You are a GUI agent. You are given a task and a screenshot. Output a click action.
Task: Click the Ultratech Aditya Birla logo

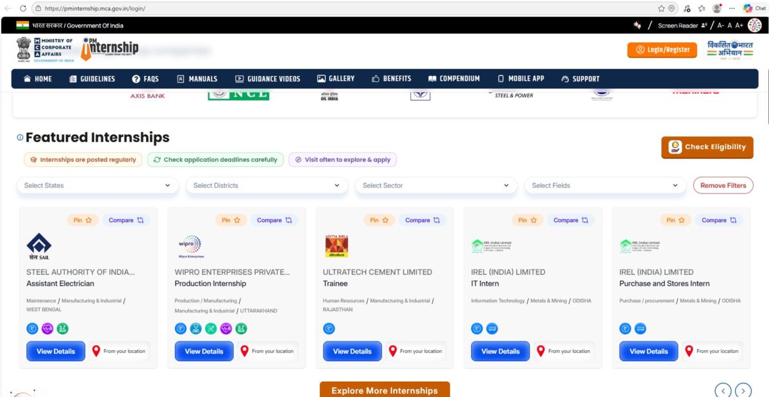(x=336, y=247)
